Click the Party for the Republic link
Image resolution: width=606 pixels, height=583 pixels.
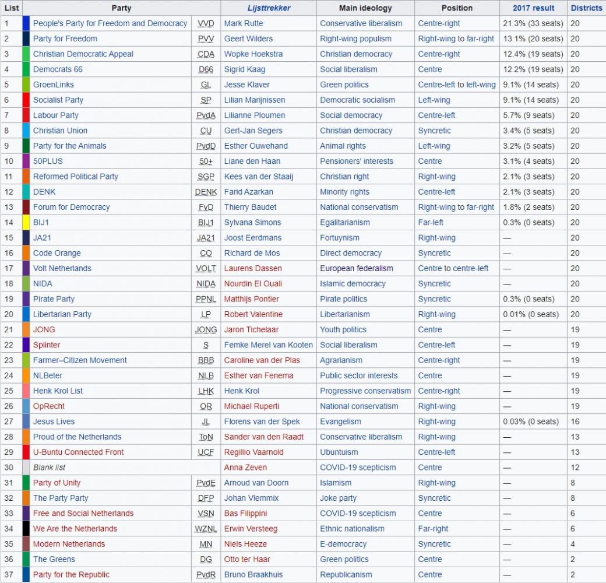point(71,574)
